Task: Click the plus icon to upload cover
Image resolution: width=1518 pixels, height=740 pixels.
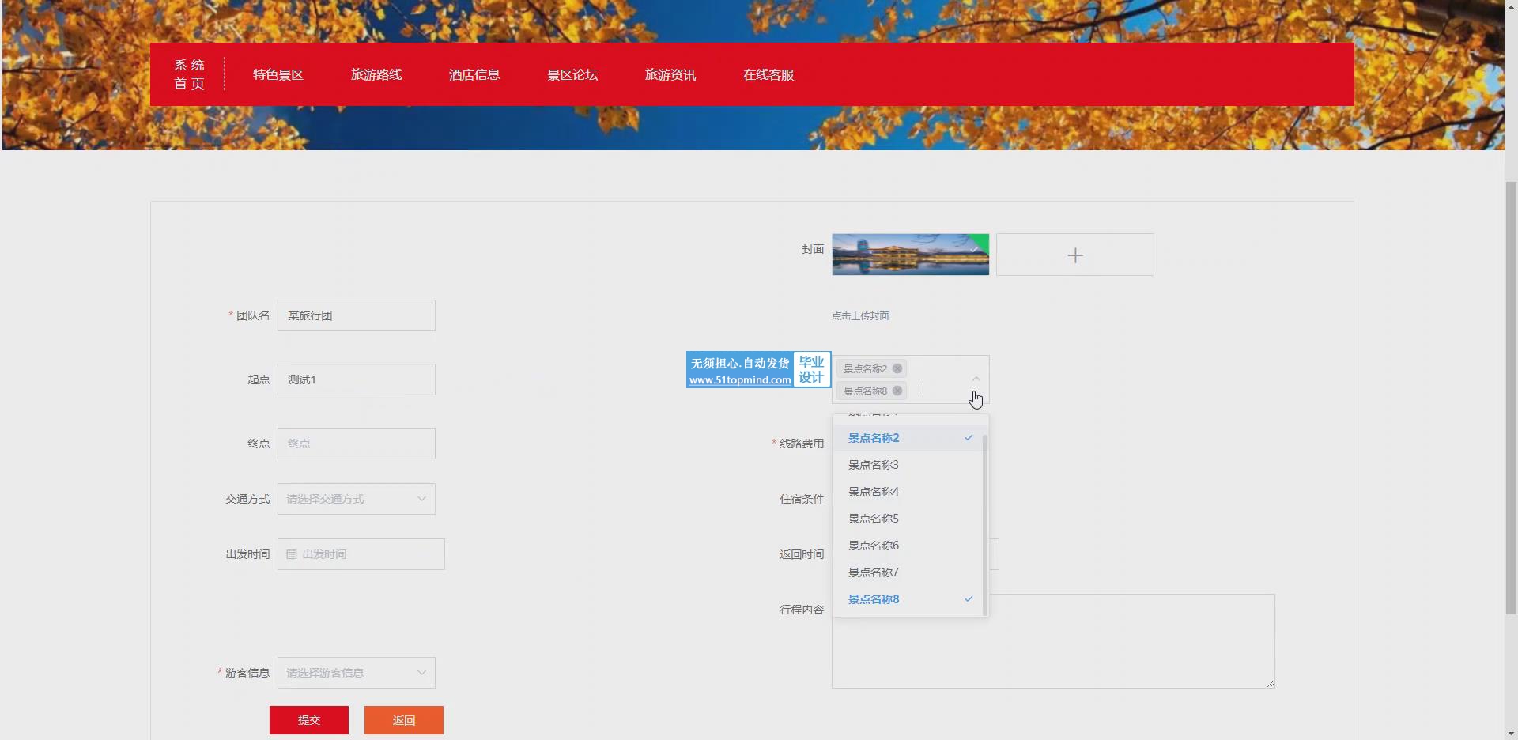Action: [x=1075, y=255]
